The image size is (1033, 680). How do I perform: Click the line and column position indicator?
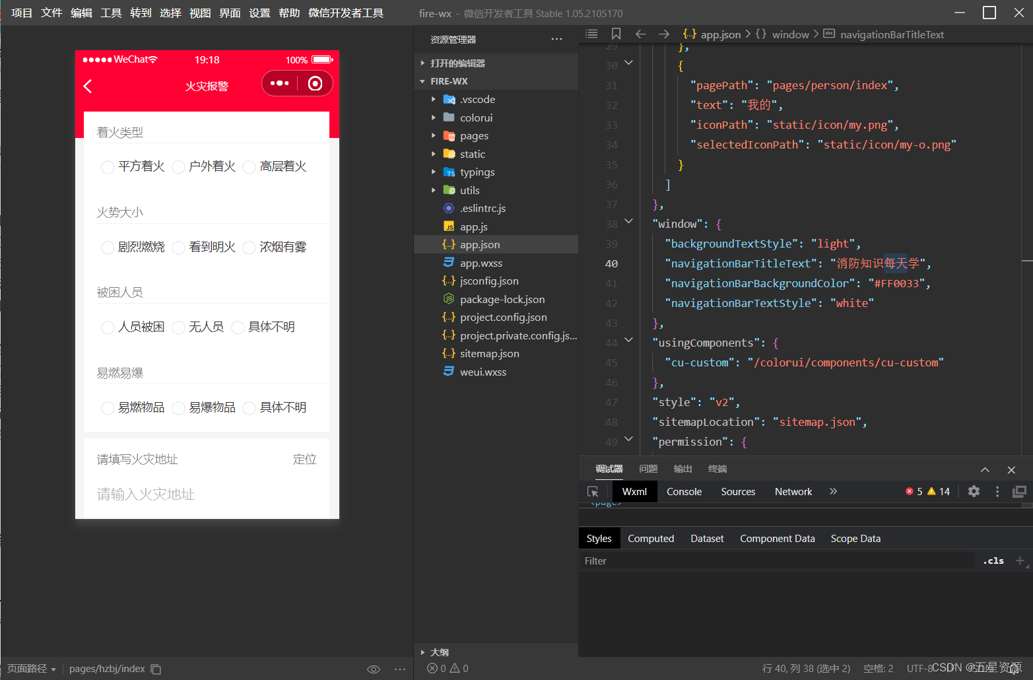tap(806, 668)
